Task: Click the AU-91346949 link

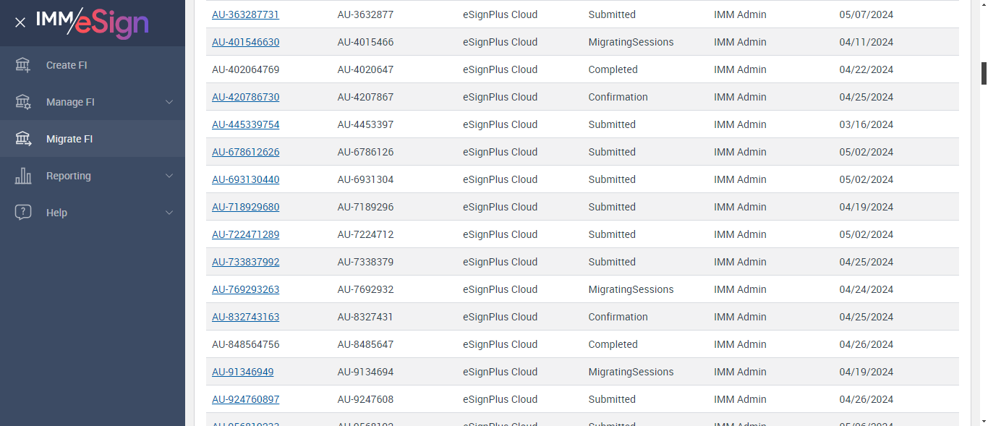Action: pyautogui.click(x=242, y=372)
